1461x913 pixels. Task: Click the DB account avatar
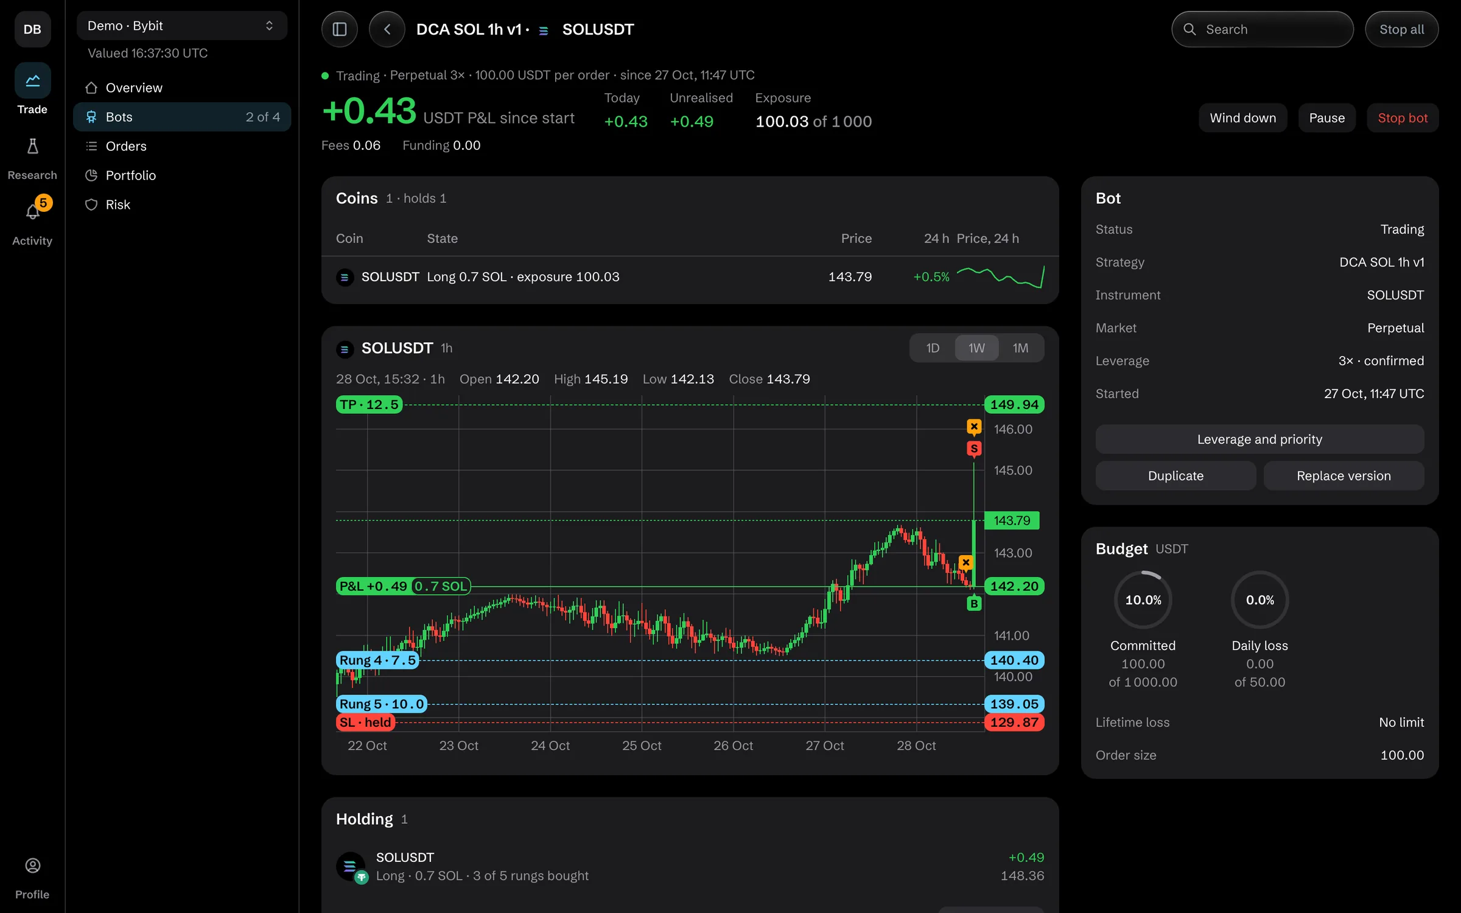pos(32,29)
